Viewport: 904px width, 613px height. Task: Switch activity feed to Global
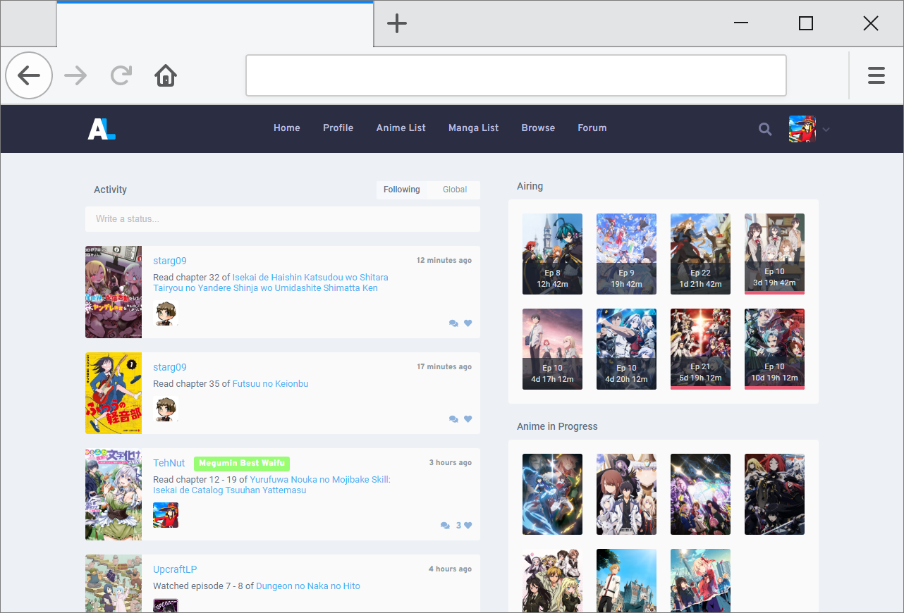pos(454,189)
